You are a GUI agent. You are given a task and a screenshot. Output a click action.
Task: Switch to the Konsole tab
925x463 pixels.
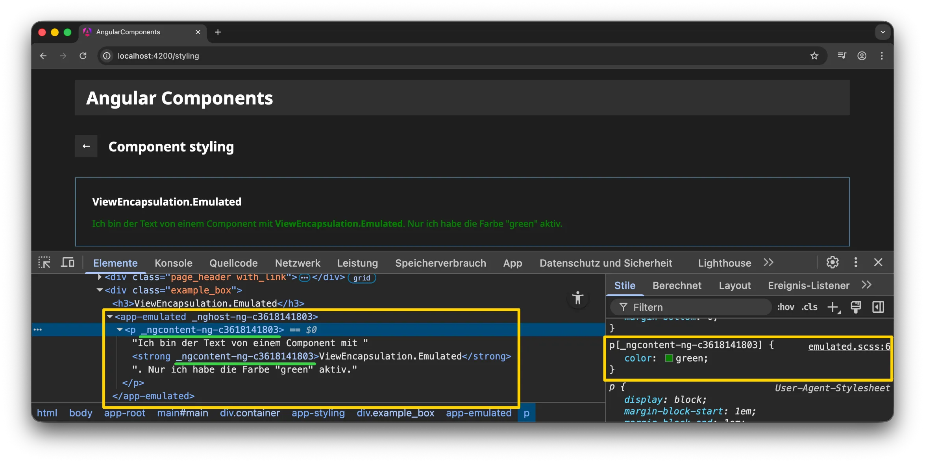[173, 263]
